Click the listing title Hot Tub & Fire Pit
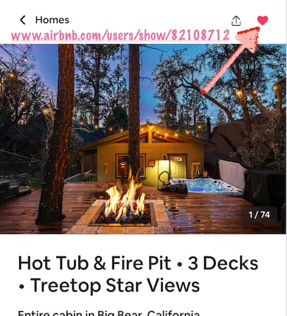 coord(94,263)
